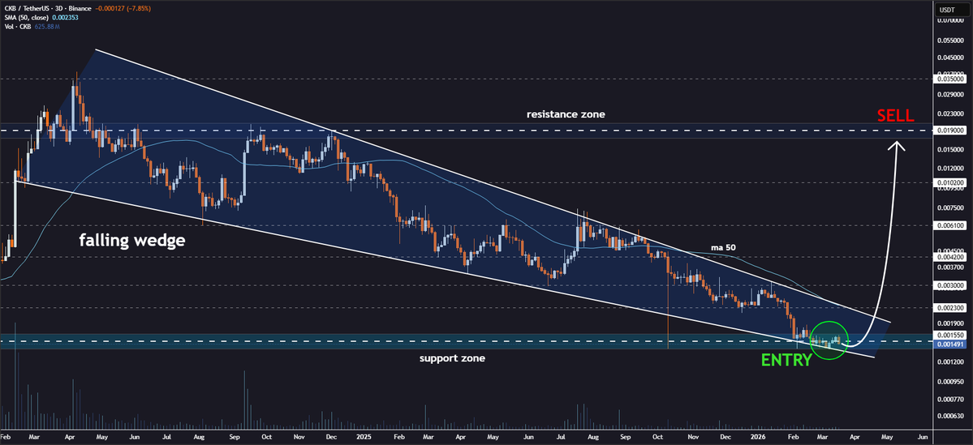Click the 0.055000 price scale value

[x=950, y=41]
